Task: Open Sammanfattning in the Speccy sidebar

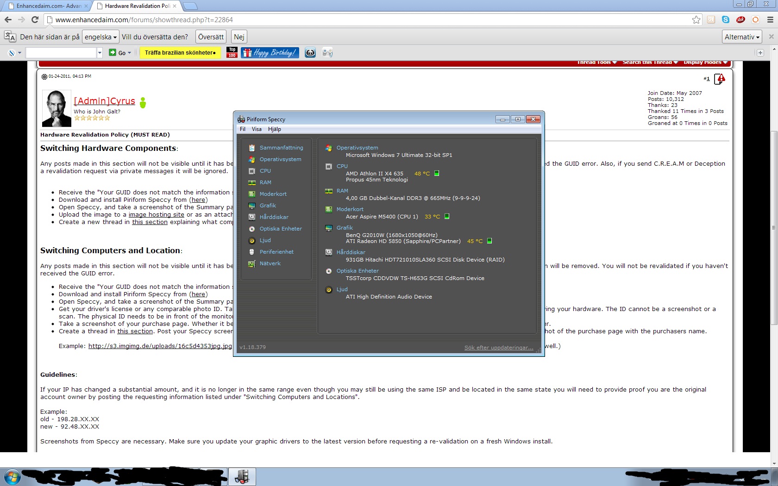Action: pos(281,148)
